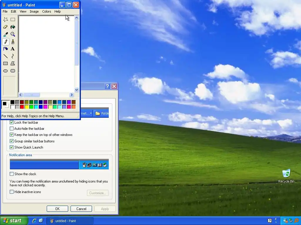
Task: Select the orange color swatch
Action: (73, 107)
